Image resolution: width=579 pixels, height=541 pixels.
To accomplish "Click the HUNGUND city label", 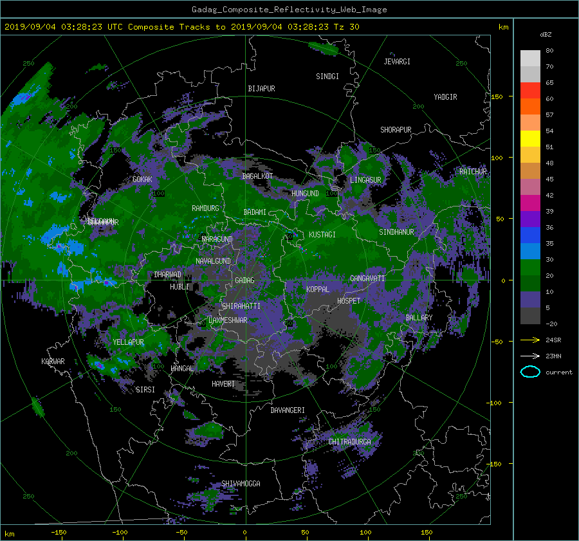I will 305,194.
